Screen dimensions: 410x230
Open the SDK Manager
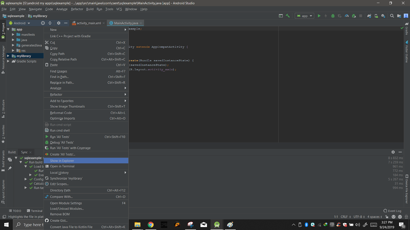(x=383, y=16)
